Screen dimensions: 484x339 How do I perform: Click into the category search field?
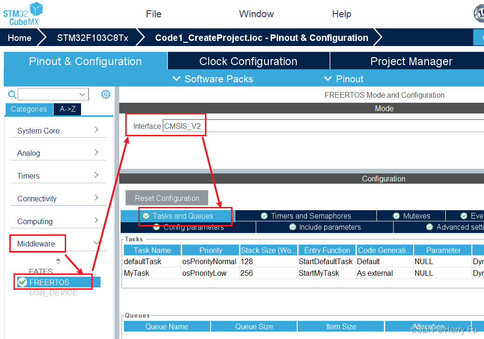tap(48, 94)
